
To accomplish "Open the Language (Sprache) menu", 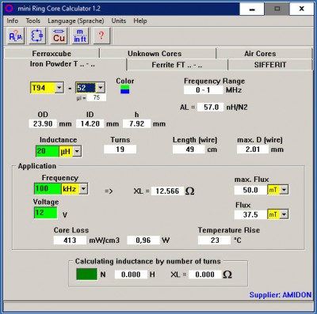I will tap(76, 21).
